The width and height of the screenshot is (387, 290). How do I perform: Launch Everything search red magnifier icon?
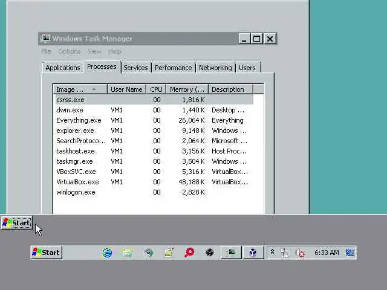[189, 253]
